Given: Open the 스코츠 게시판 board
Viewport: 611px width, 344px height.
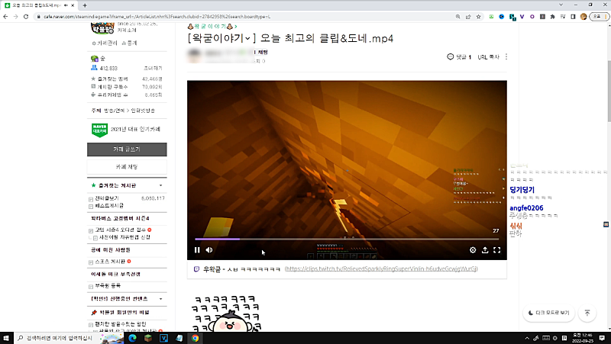Looking at the screenshot, I should click(x=110, y=262).
